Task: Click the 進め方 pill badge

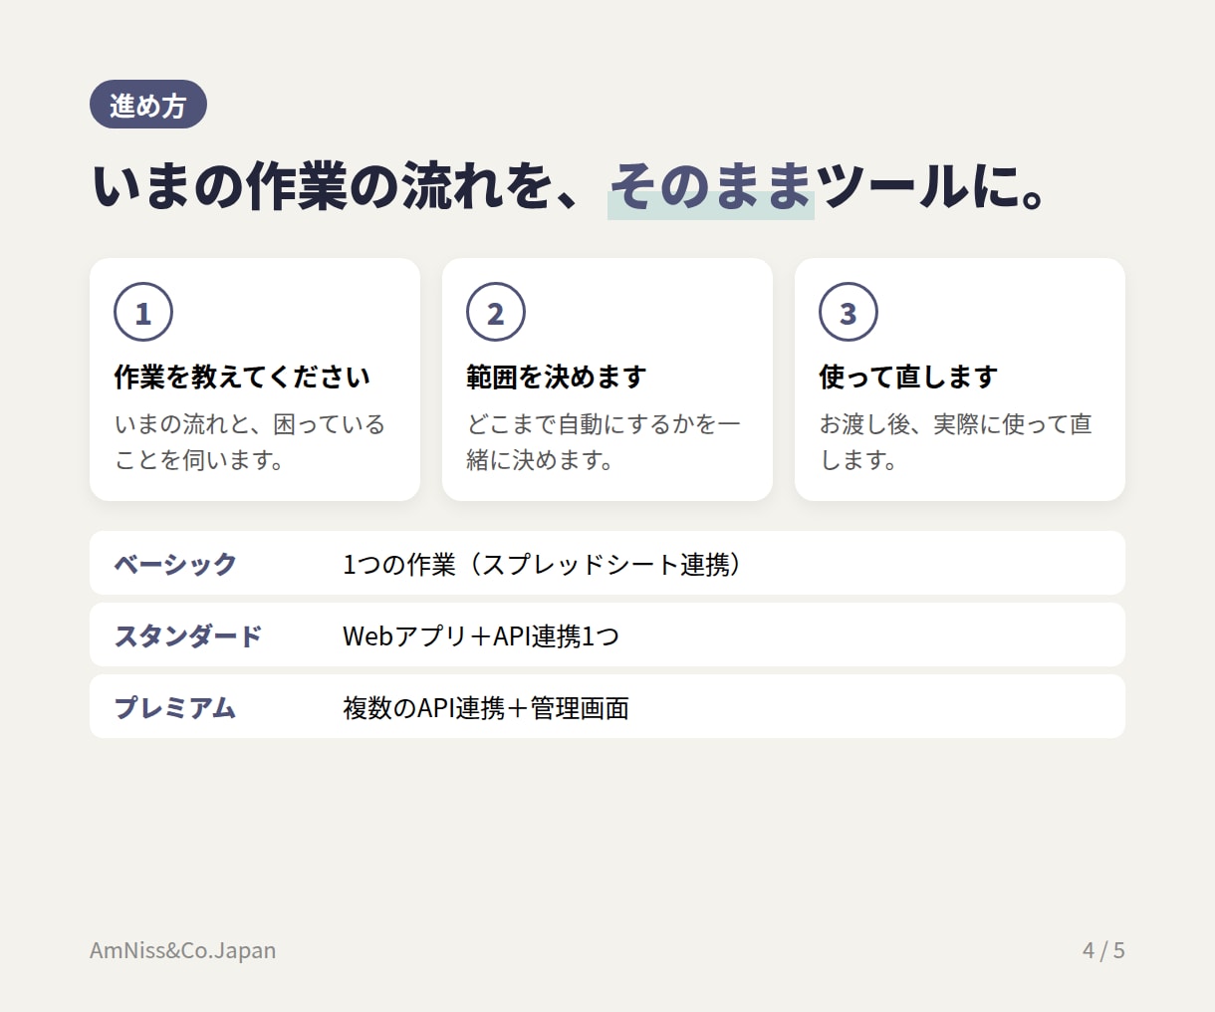Action: pyautogui.click(x=148, y=105)
